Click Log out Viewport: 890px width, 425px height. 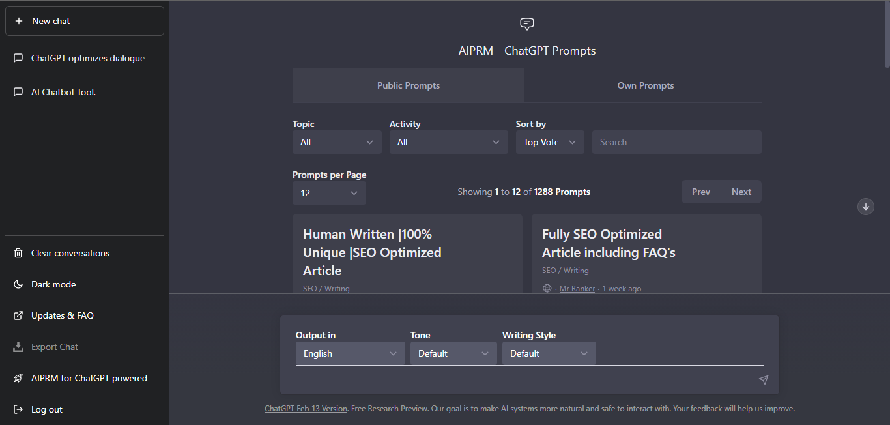point(85,409)
